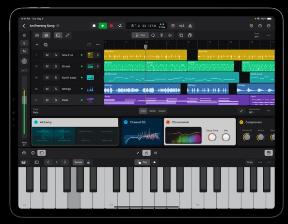Open the top bar more options menu
This screenshot has width=288, height=224.
(x=269, y=26)
